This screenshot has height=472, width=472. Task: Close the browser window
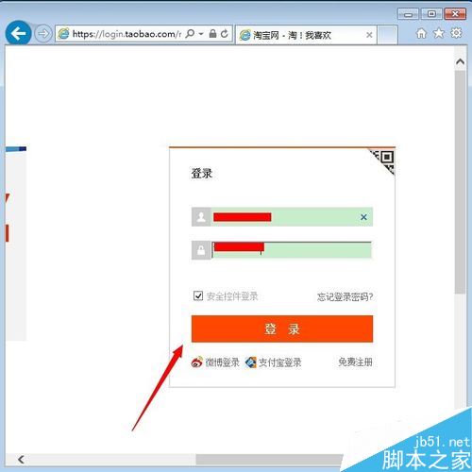(455, 14)
